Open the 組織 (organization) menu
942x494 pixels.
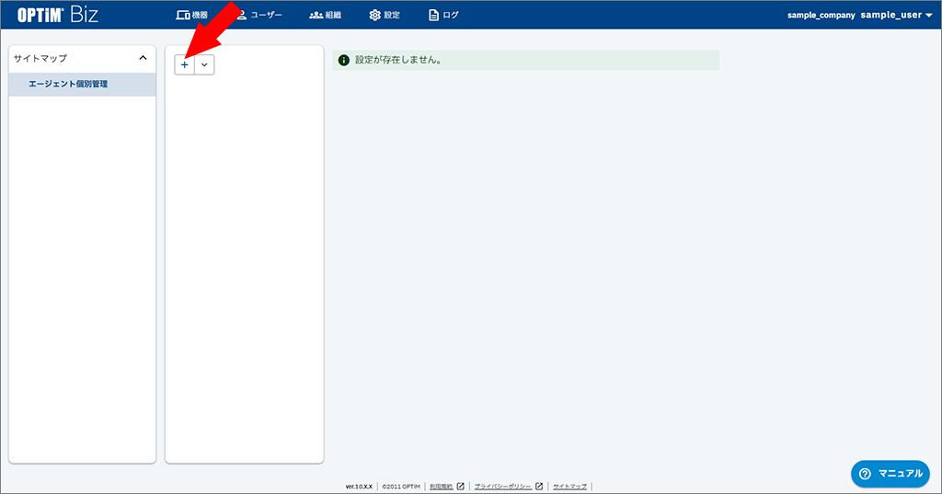[x=325, y=15]
